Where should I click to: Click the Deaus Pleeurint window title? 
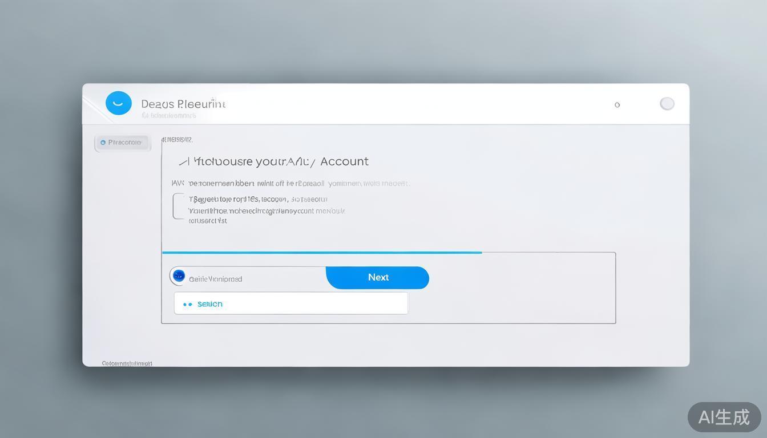[183, 104]
